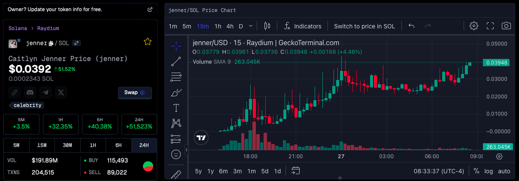Viewport: 519px width, 181px height.
Task: Add jenner to favorites with star icon
Action: tap(148, 42)
